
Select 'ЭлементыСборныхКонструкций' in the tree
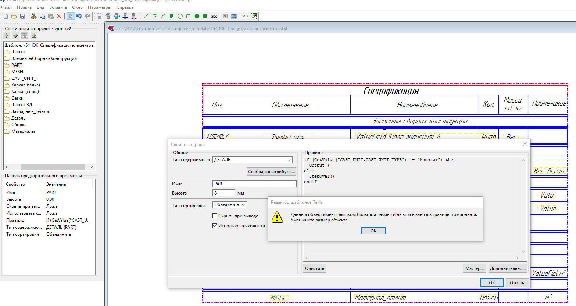[44, 58]
